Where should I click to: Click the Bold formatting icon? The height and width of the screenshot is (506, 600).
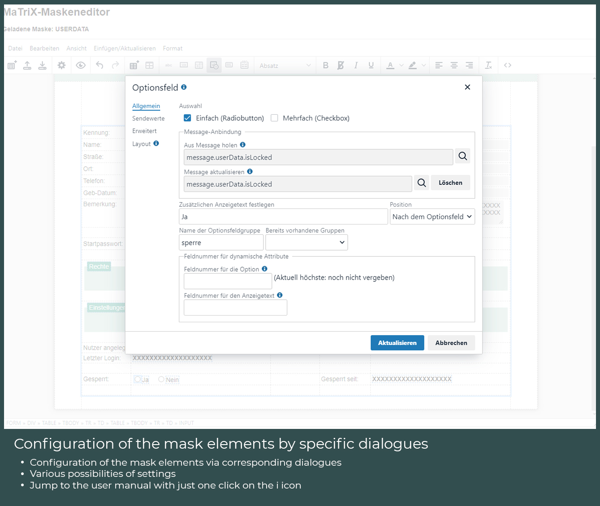click(x=326, y=65)
